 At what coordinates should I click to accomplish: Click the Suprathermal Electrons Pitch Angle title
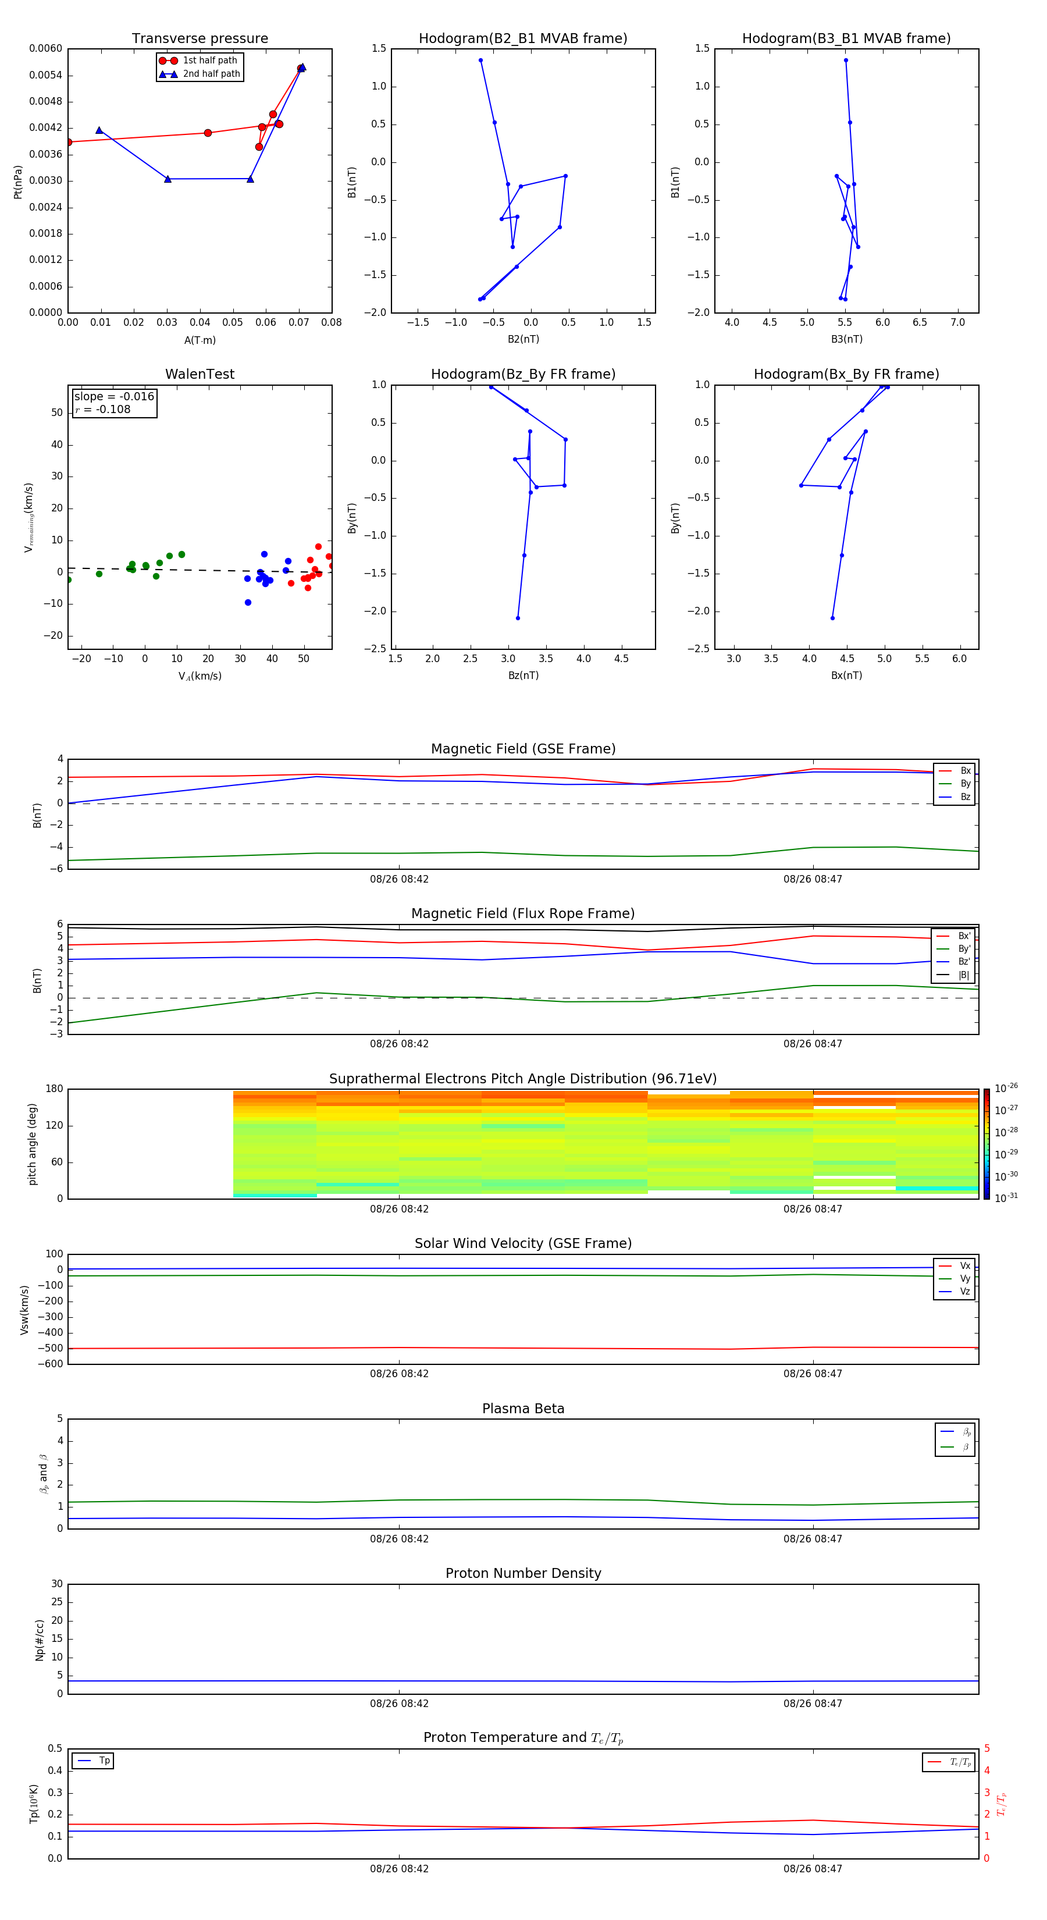pos(523,1079)
